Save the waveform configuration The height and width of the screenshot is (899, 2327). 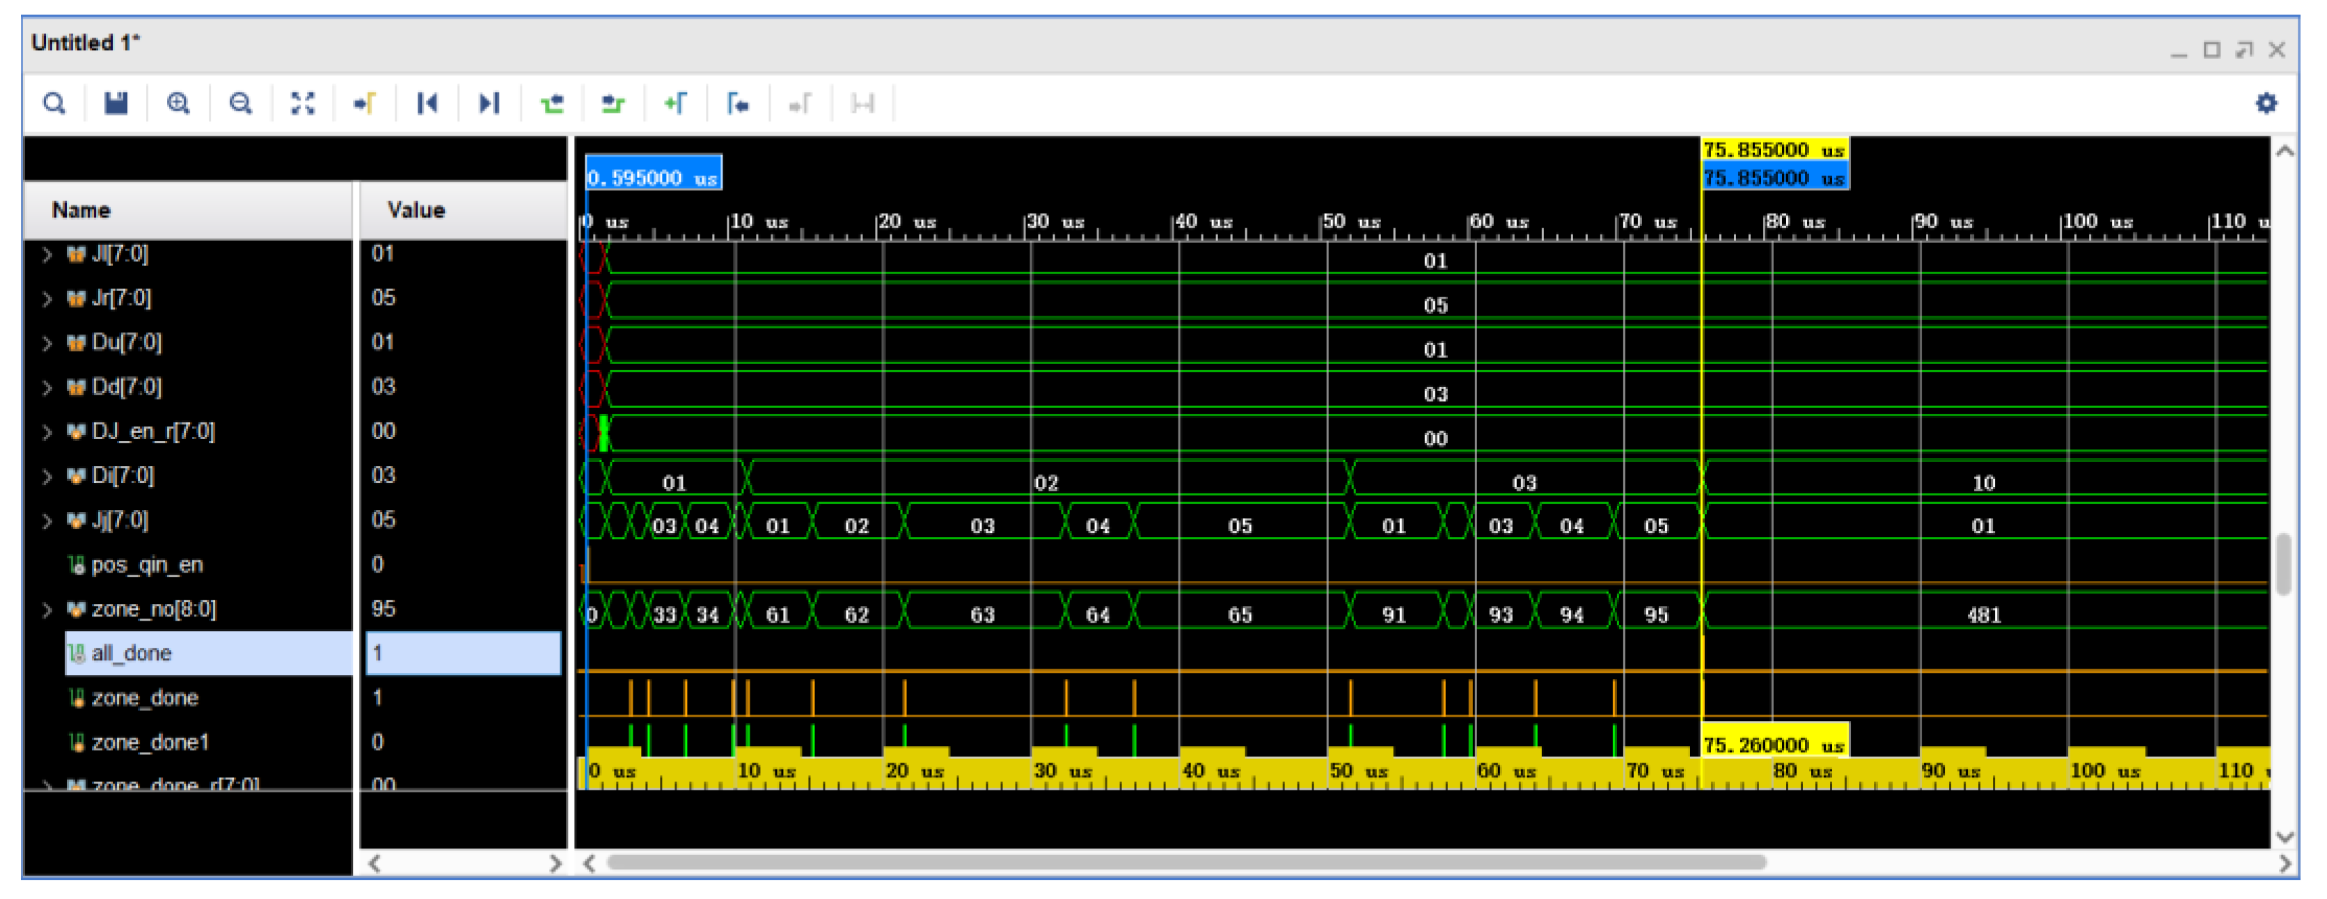pos(116,103)
